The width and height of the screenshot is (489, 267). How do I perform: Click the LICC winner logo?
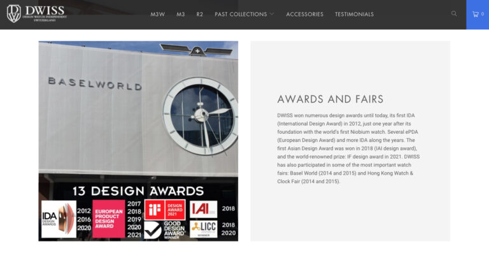click(203, 229)
